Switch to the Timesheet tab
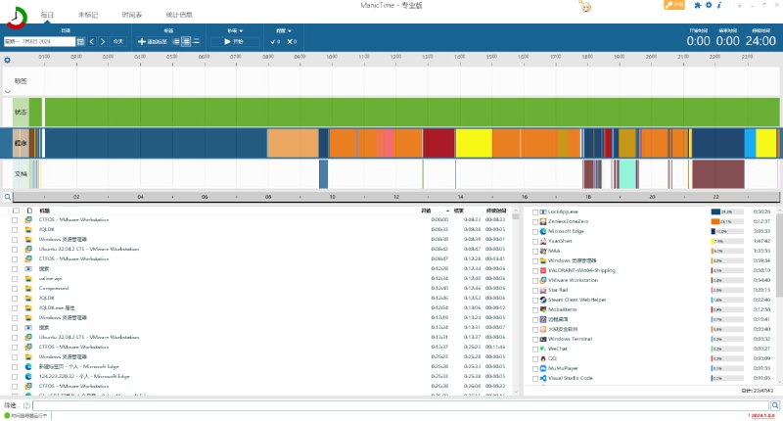The height and width of the screenshot is (421, 783). (136, 16)
